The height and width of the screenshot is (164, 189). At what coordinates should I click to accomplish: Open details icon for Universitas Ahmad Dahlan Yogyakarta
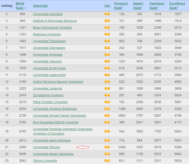[x=107, y=115]
